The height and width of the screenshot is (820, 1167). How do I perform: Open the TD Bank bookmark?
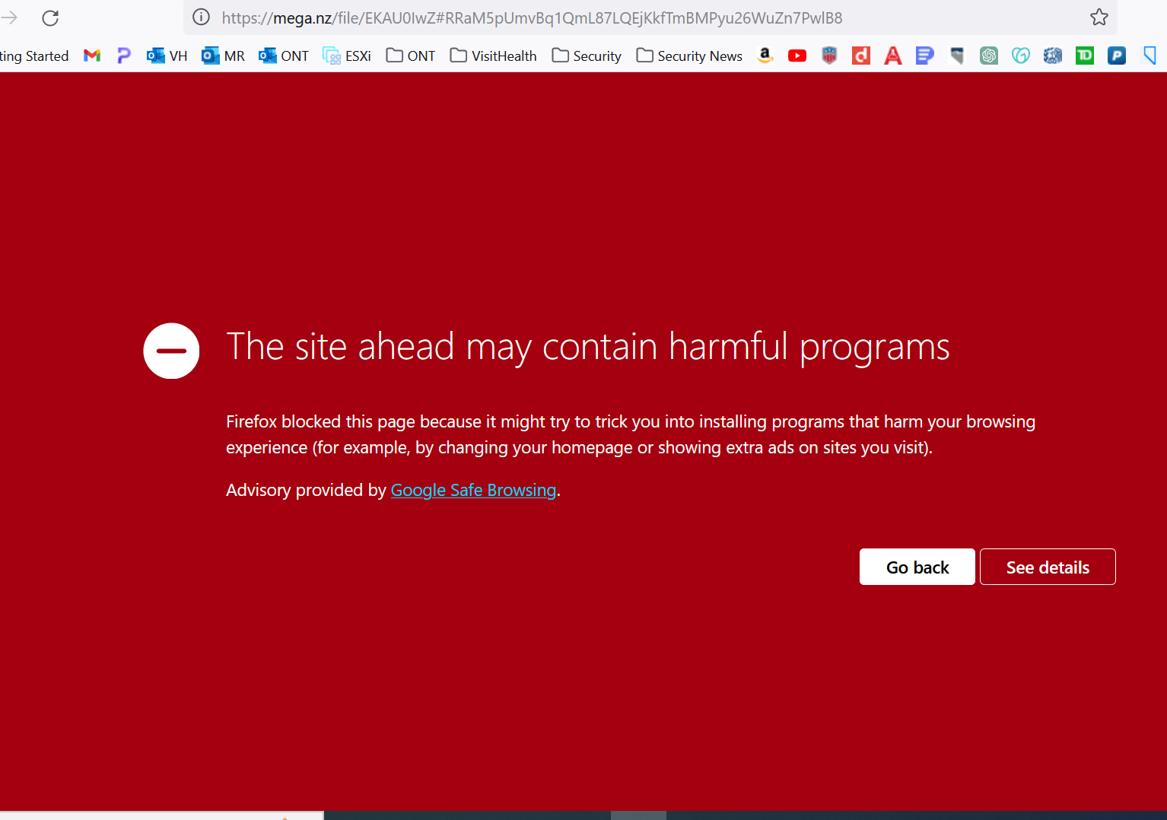[1085, 56]
